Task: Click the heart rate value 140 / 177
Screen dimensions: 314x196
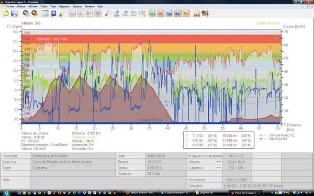Action: click(x=237, y=156)
